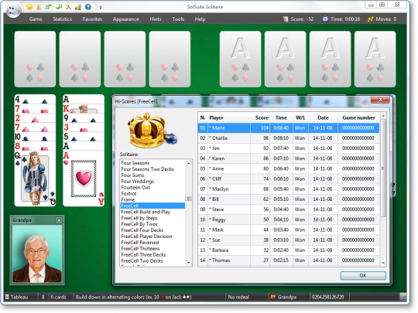Sort hi-scores by Game number header
Viewport: 418px width, 313px height.
[358, 117]
